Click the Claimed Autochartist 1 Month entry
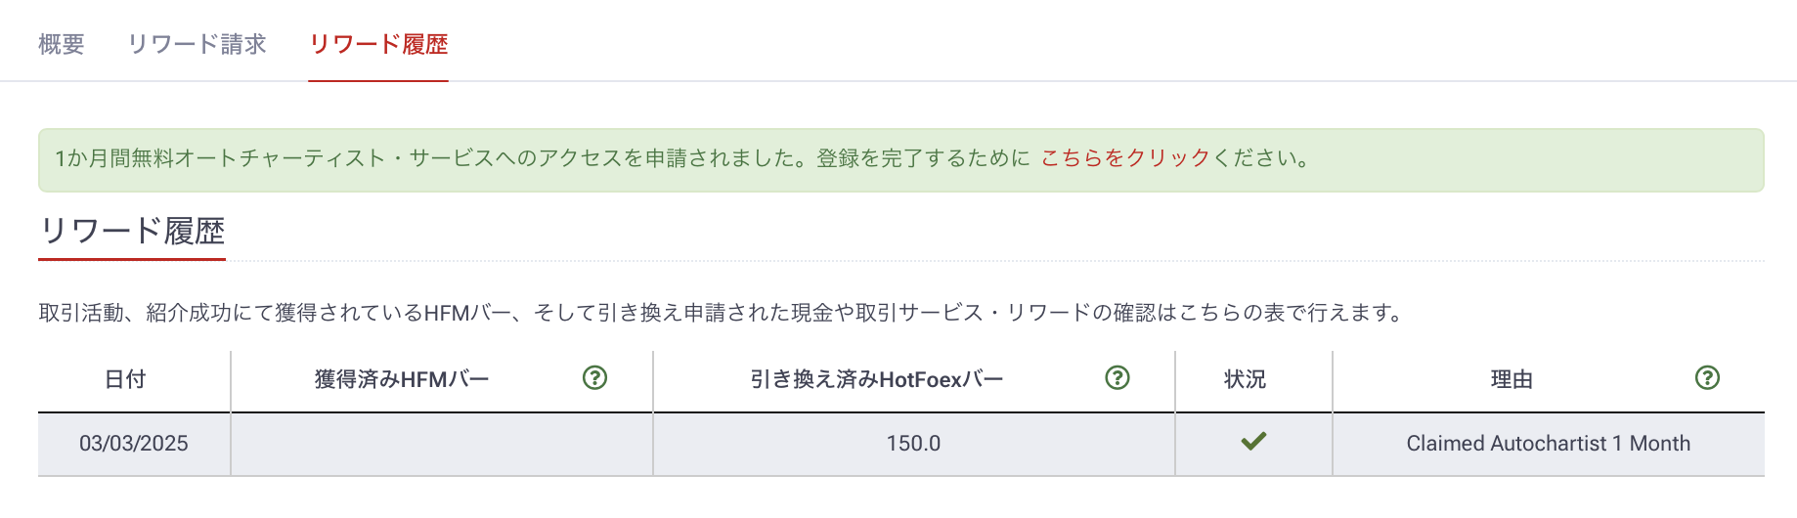This screenshot has width=1797, height=518. coord(1548,444)
